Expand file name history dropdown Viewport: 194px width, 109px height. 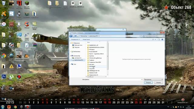point(142,80)
